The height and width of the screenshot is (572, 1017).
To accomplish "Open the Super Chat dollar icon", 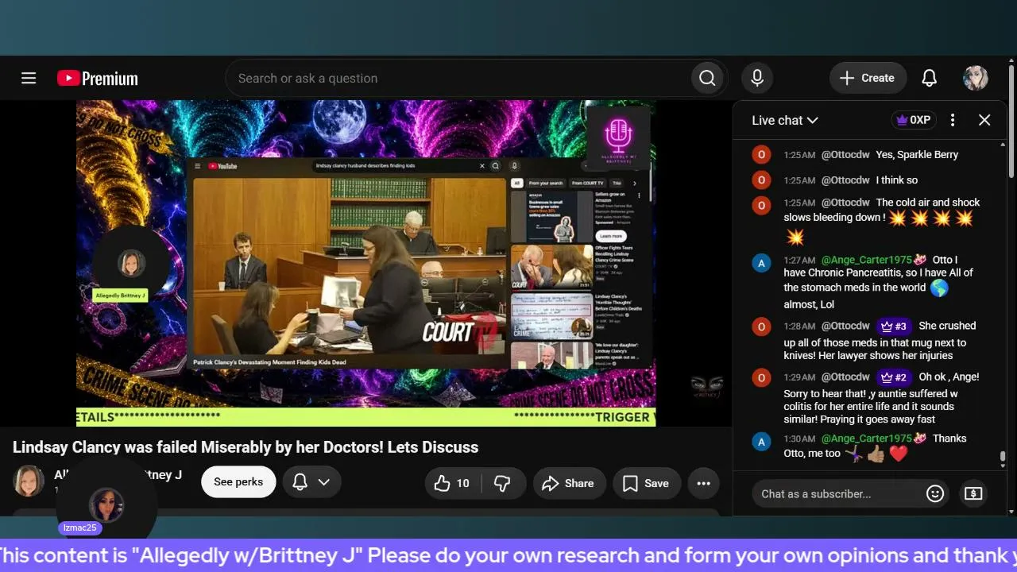I will click(973, 493).
